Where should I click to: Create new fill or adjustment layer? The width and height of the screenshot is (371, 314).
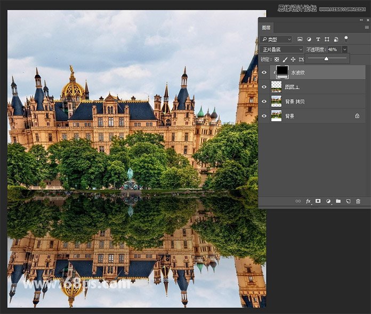(x=328, y=201)
